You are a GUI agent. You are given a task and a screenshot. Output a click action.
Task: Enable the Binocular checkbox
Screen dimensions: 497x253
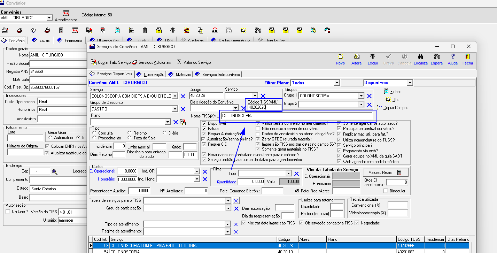pyautogui.click(x=386, y=191)
